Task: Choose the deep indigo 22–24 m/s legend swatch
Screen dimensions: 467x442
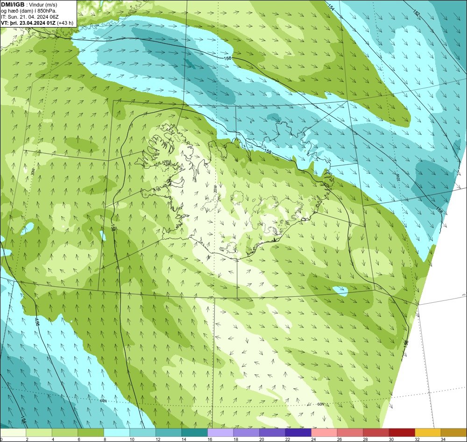Action: click(x=298, y=433)
